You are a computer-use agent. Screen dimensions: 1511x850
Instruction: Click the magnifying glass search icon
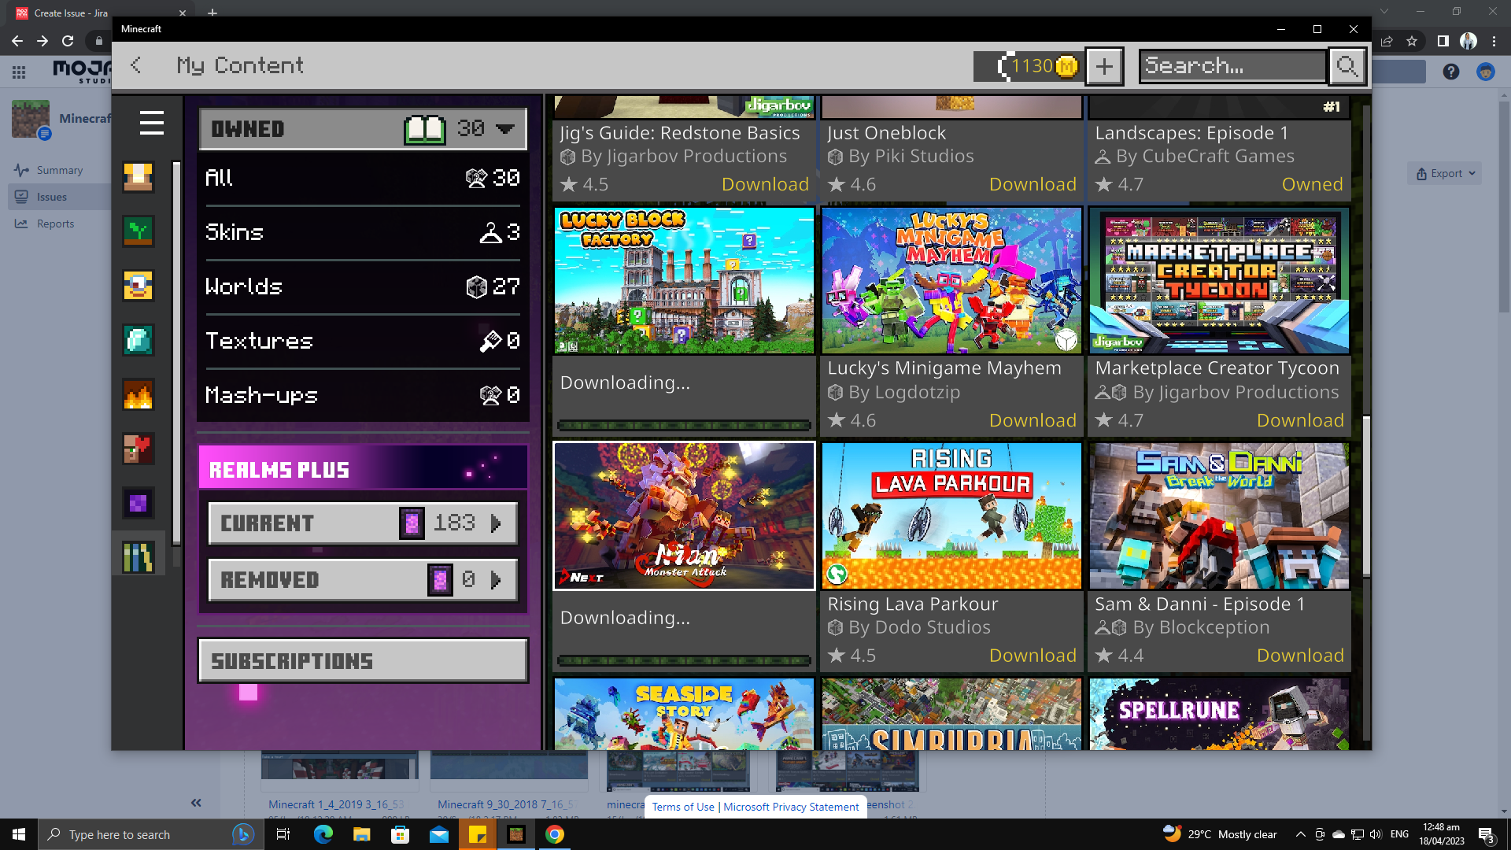coord(1347,66)
